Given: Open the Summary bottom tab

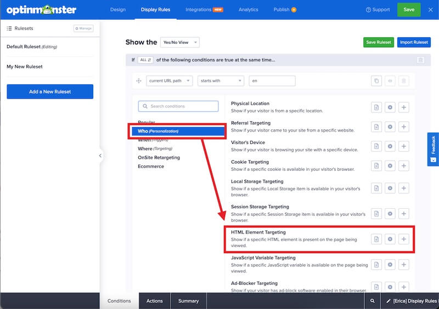Looking at the screenshot, I should (188, 301).
